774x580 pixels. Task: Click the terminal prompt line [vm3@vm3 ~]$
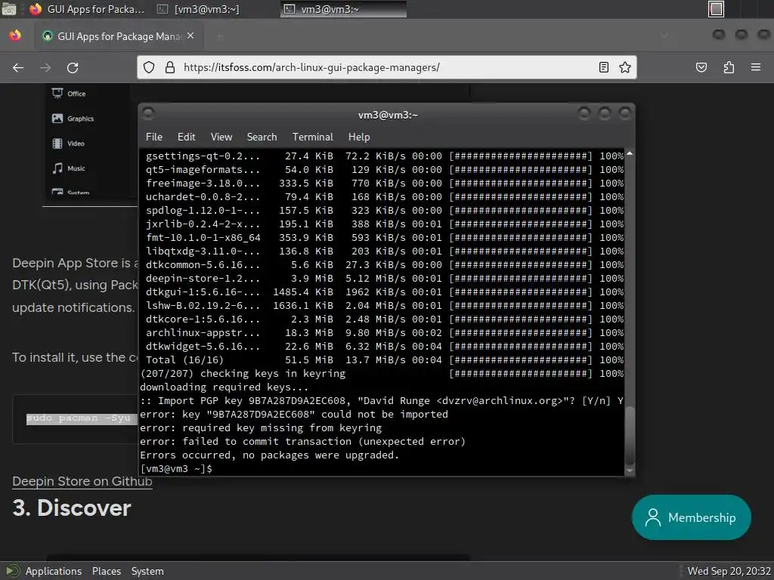tap(175, 468)
